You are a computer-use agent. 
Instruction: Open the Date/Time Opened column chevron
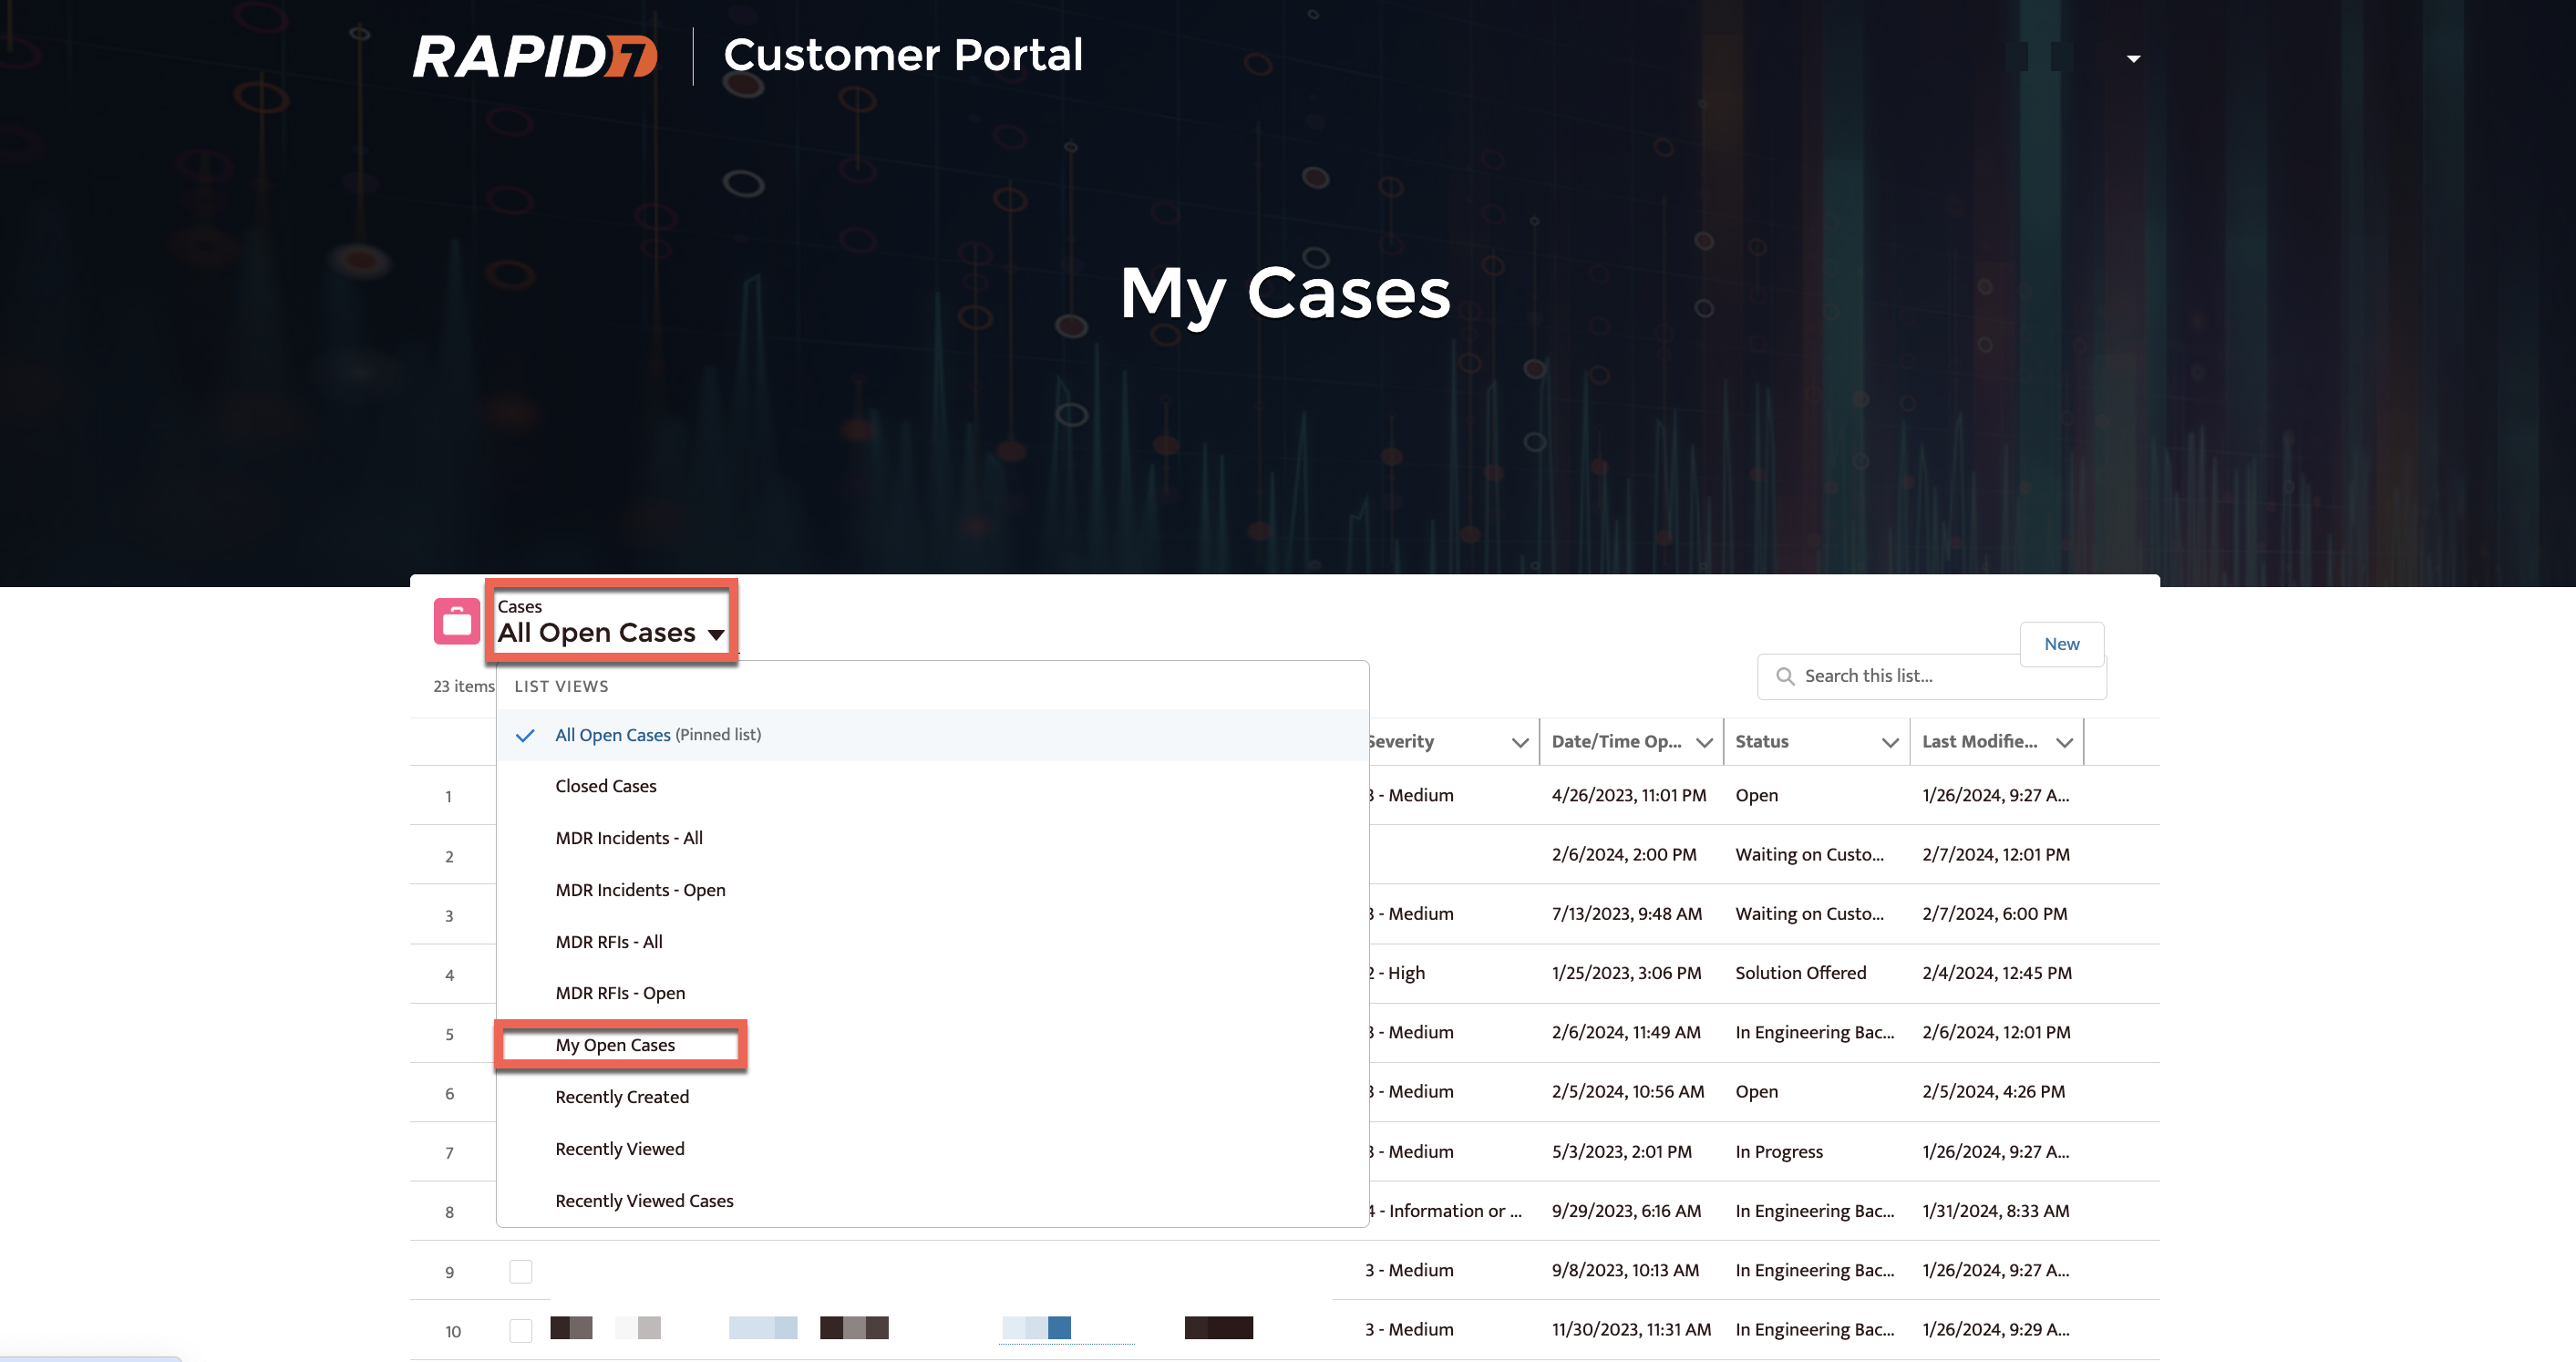pyautogui.click(x=1704, y=742)
